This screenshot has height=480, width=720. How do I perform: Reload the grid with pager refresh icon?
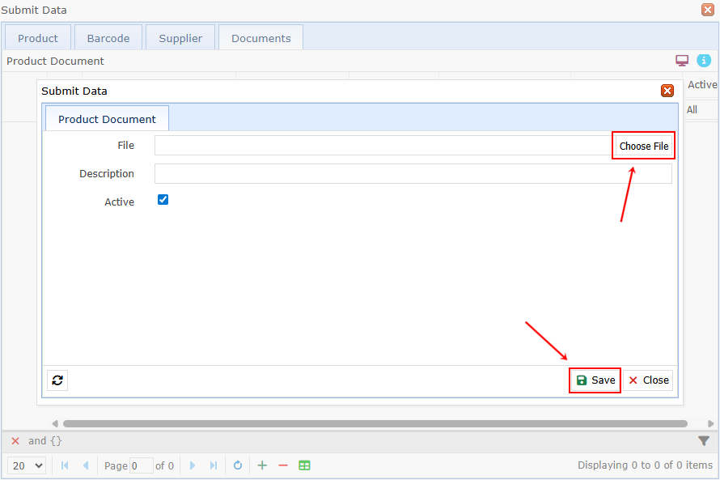pyautogui.click(x=238, y=465)
